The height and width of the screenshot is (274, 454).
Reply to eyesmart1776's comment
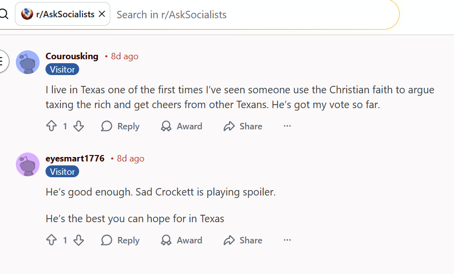tap(120, 240)
